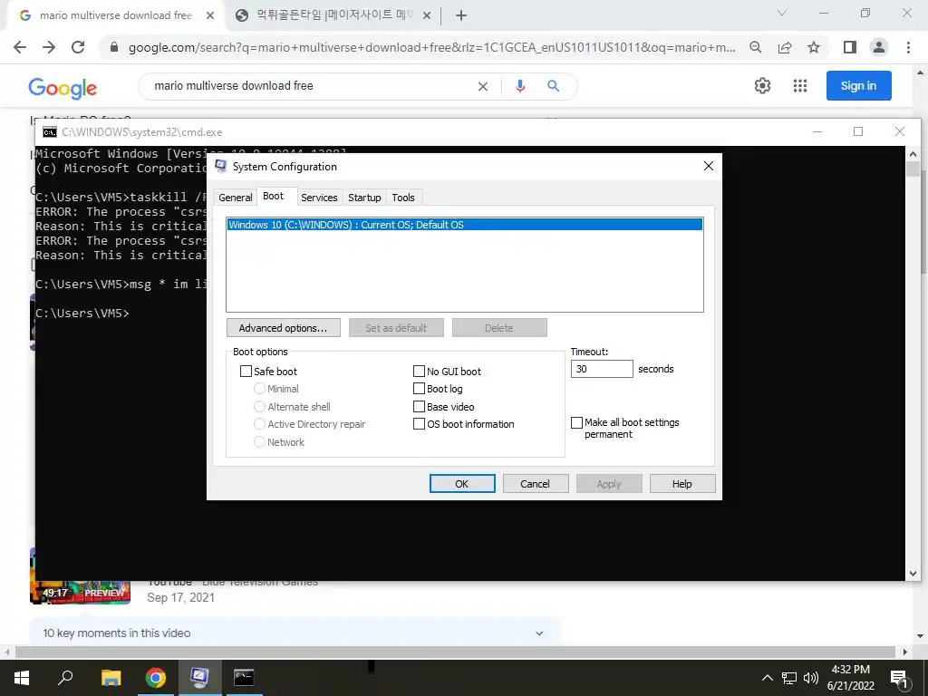Select System Configuration taskbar icon

click(x=199, y=678)
